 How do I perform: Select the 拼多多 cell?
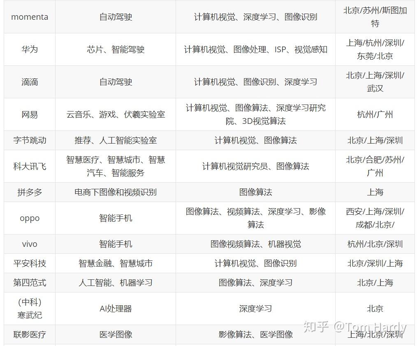tap(30, 192)
